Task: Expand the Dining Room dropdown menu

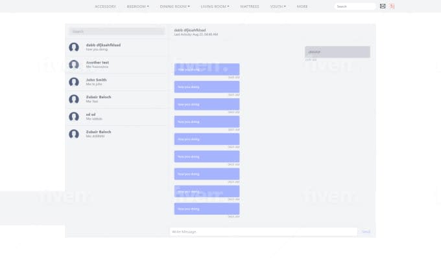Action: pos(174,6)
